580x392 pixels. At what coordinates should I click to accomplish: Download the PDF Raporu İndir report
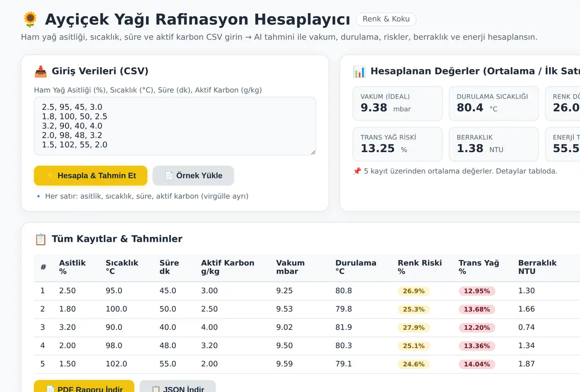(84, 386)
